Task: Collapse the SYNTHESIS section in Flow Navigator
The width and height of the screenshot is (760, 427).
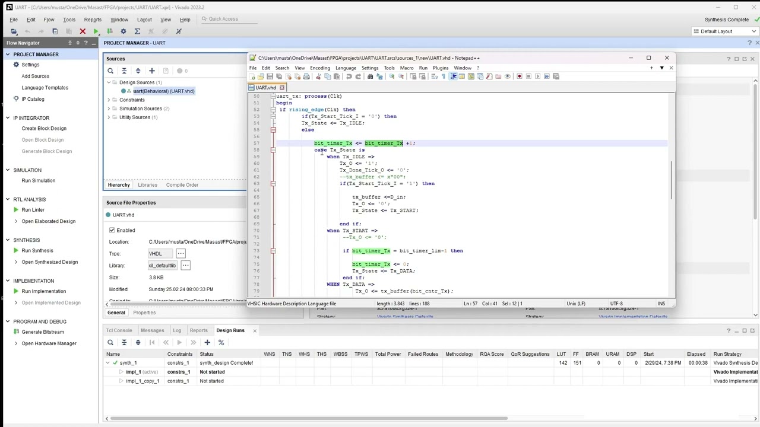Action: pos(8,240)
